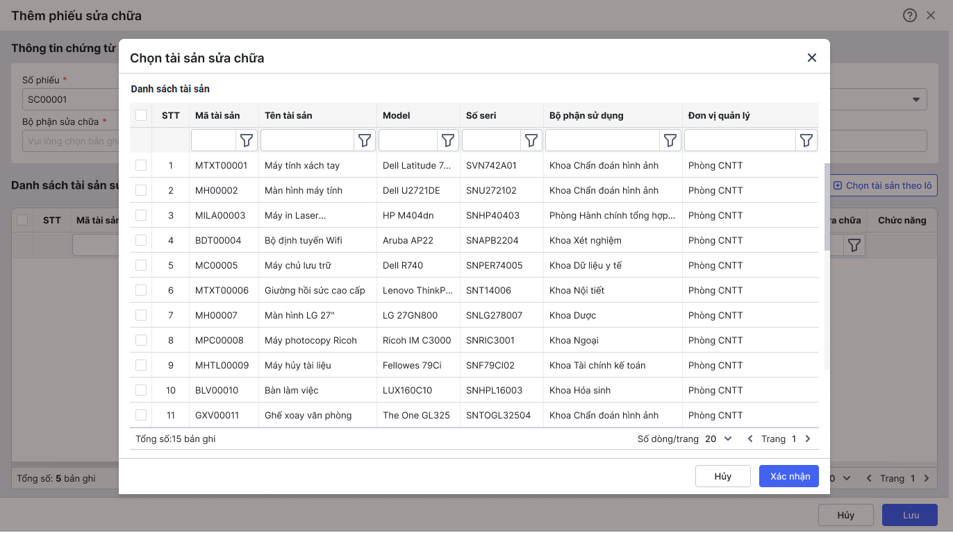This screenshot has height=533, width=953.
Task: Tick checkbox for Máy photocopy Ricoh
Action: point(141,340)
